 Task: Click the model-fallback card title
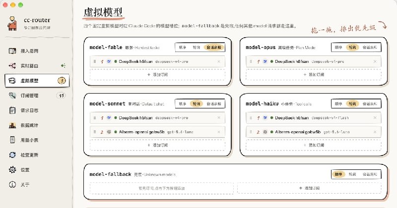(x=110, y=174)
